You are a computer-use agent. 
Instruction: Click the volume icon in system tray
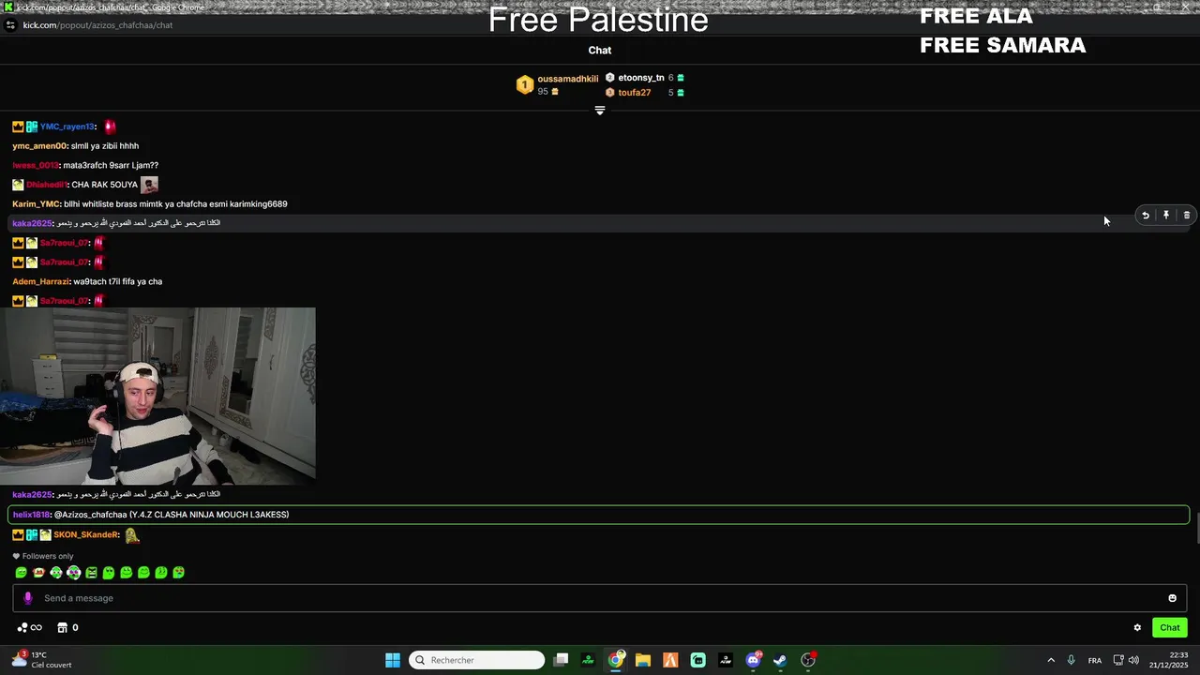pyautogui.click(x=1133, y=660)
